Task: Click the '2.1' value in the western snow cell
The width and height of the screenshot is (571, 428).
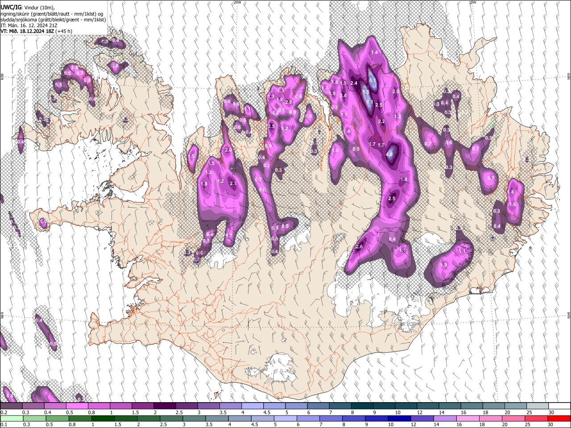Action: point(233,183)
